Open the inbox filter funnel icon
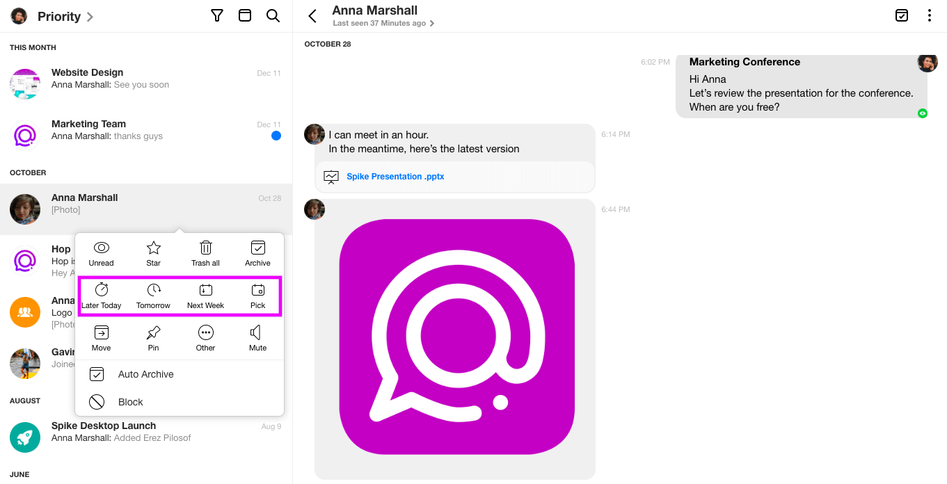Image resolution: width=947 pixels, height=484 pixels. click(217, 16)
